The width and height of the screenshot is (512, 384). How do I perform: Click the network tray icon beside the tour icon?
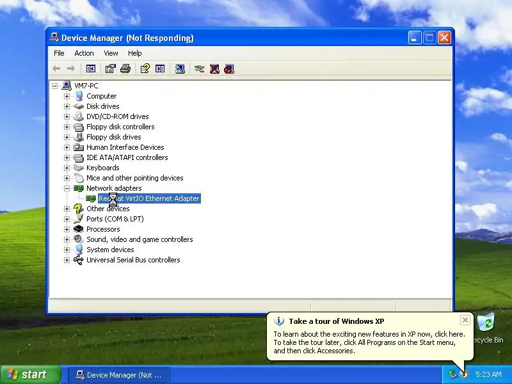point(452,374)
